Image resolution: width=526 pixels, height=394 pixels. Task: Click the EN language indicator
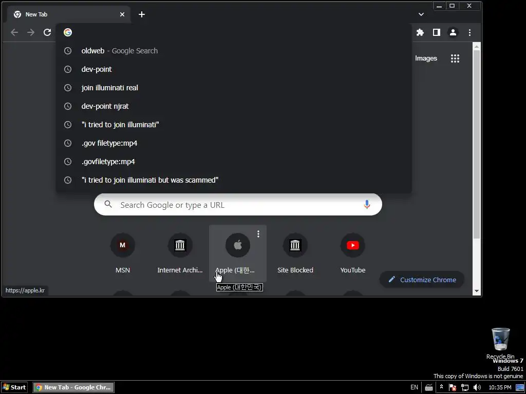[415, 387]
